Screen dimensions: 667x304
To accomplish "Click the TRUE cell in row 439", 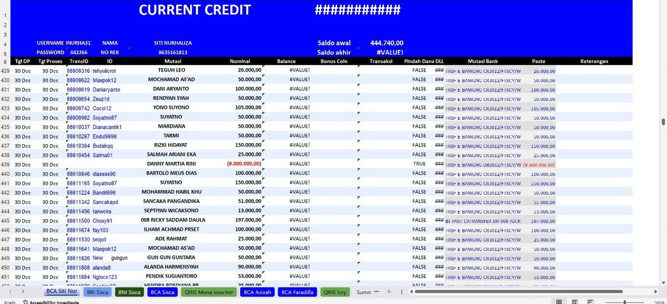I will coord(420,164).
